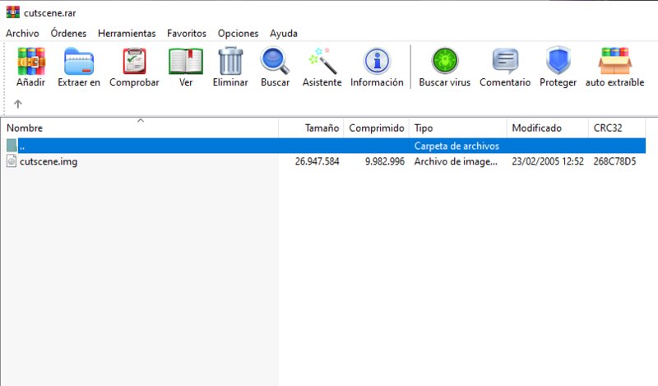Screen dimensions: 658x386
Task: Sort by Comprimido column header
Action: (377, 128)
